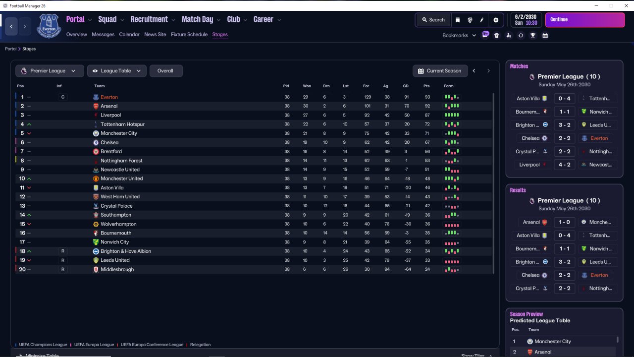634x357 pixels.
Task: Click Nottingham Forest in the league table
Action: tap(121, 161)
